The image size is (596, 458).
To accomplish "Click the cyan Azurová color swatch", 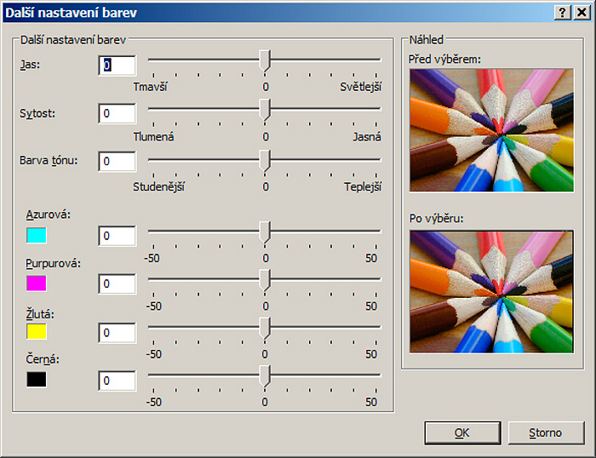I will (x=37, y=234).
